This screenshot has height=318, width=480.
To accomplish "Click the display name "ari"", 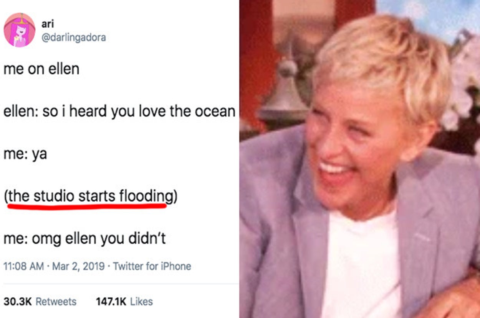I will click(x=47, y=24).
